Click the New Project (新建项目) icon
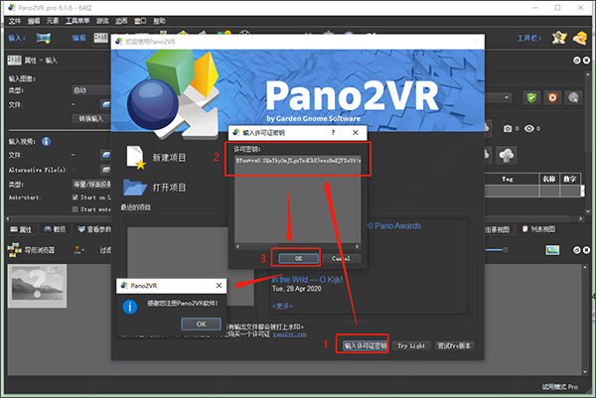Image resolution: width=596 pixels, height=398 pixels. [136, 156]
